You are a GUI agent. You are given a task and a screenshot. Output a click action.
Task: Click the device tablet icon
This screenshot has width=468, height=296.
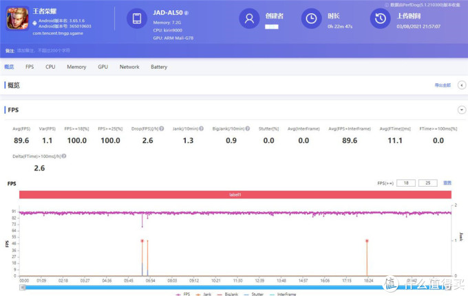pos(137,18)
